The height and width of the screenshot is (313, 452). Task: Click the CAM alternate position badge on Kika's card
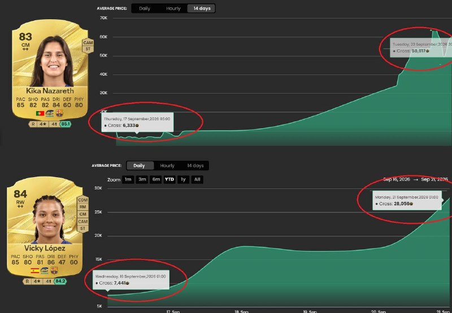pyautogui.click(x=88, y=42)
